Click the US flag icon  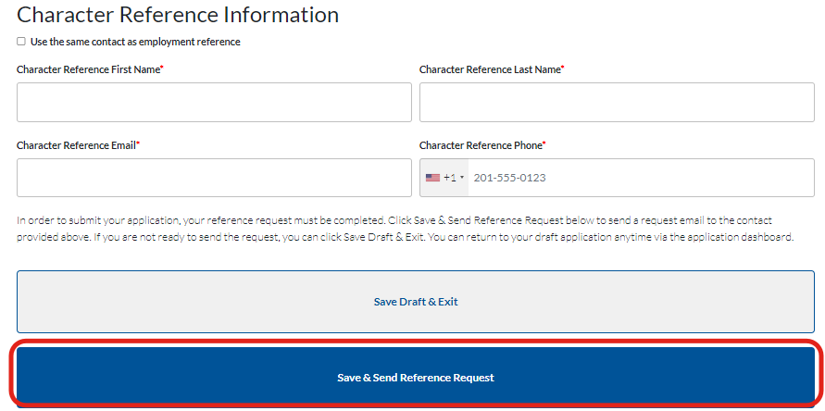coord(432,178)
